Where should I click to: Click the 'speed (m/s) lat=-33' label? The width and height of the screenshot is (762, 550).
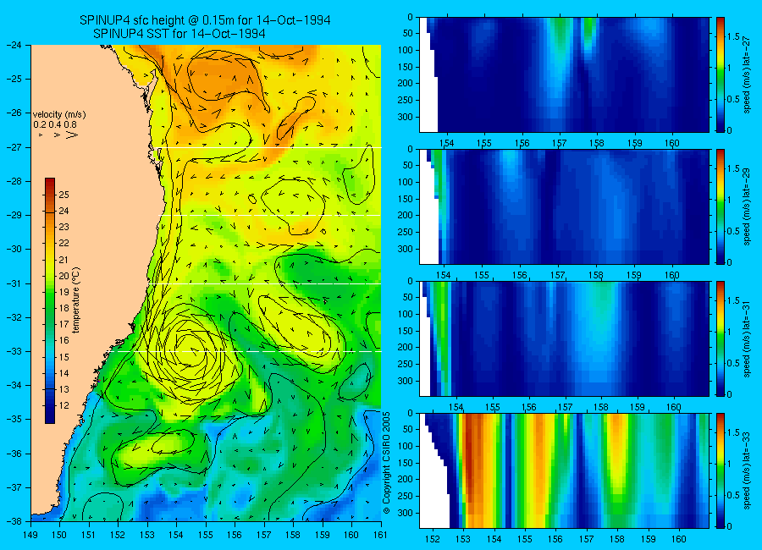pos(747,470)
